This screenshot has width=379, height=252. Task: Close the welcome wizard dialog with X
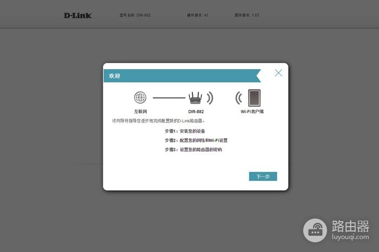coord(278,73)
